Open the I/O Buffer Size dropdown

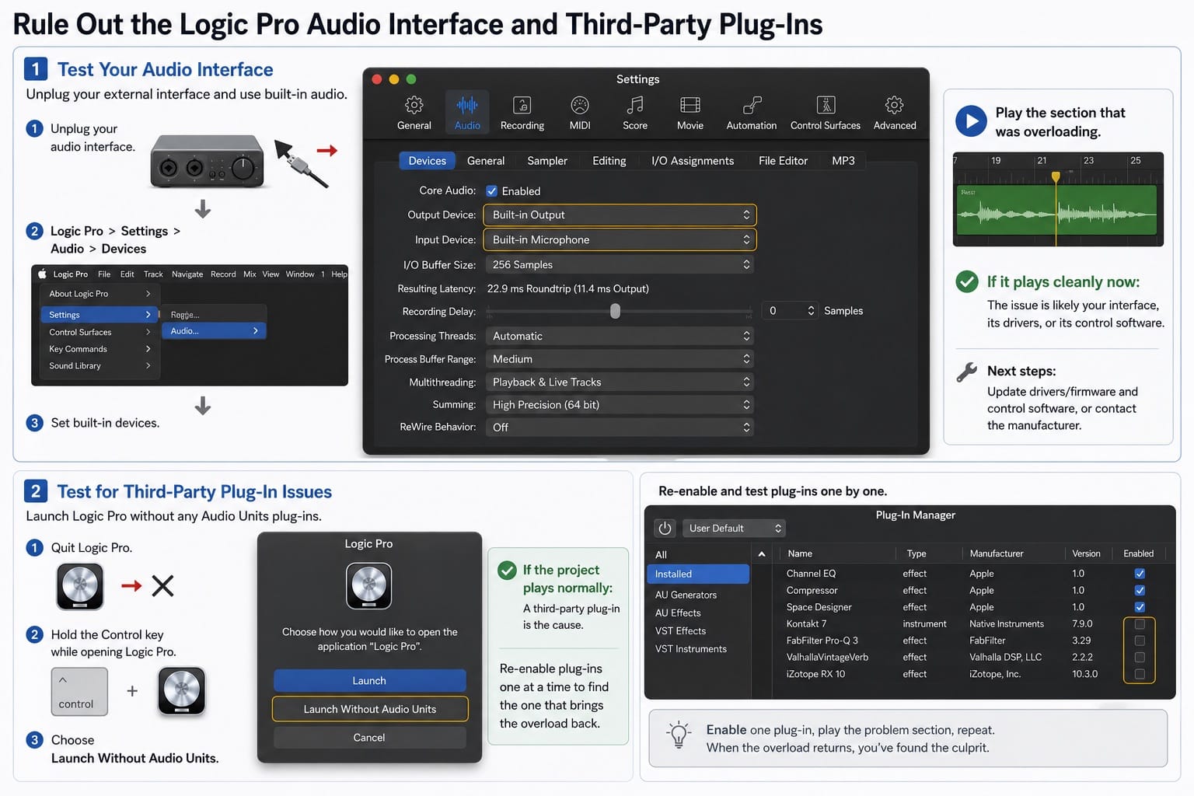pyautogui.click(x=620, y=265)
